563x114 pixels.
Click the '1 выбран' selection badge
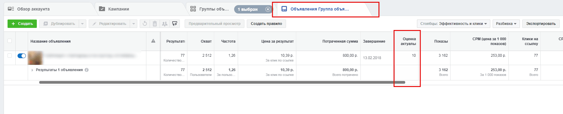click(x=248, y=9)
